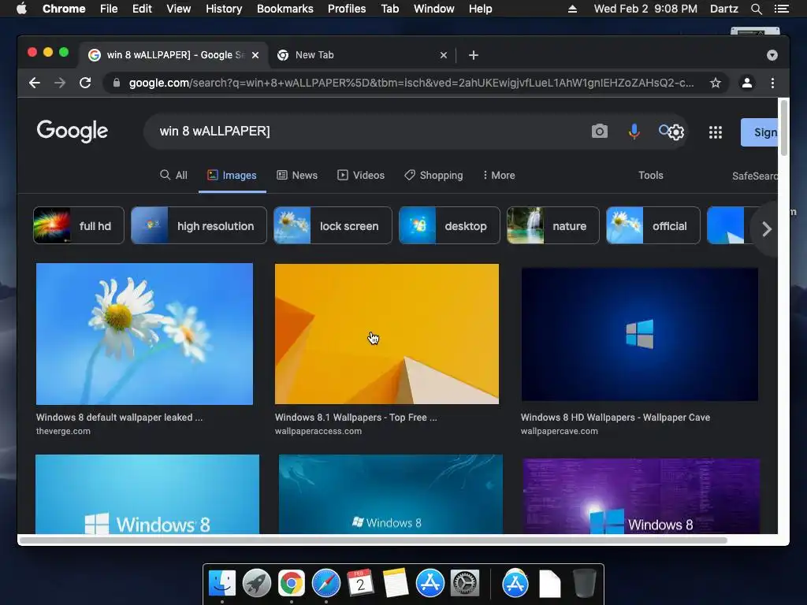This screenshot has height=605, width=807.
Task: Open Finder from the Dock
Action: pos(222,584)
